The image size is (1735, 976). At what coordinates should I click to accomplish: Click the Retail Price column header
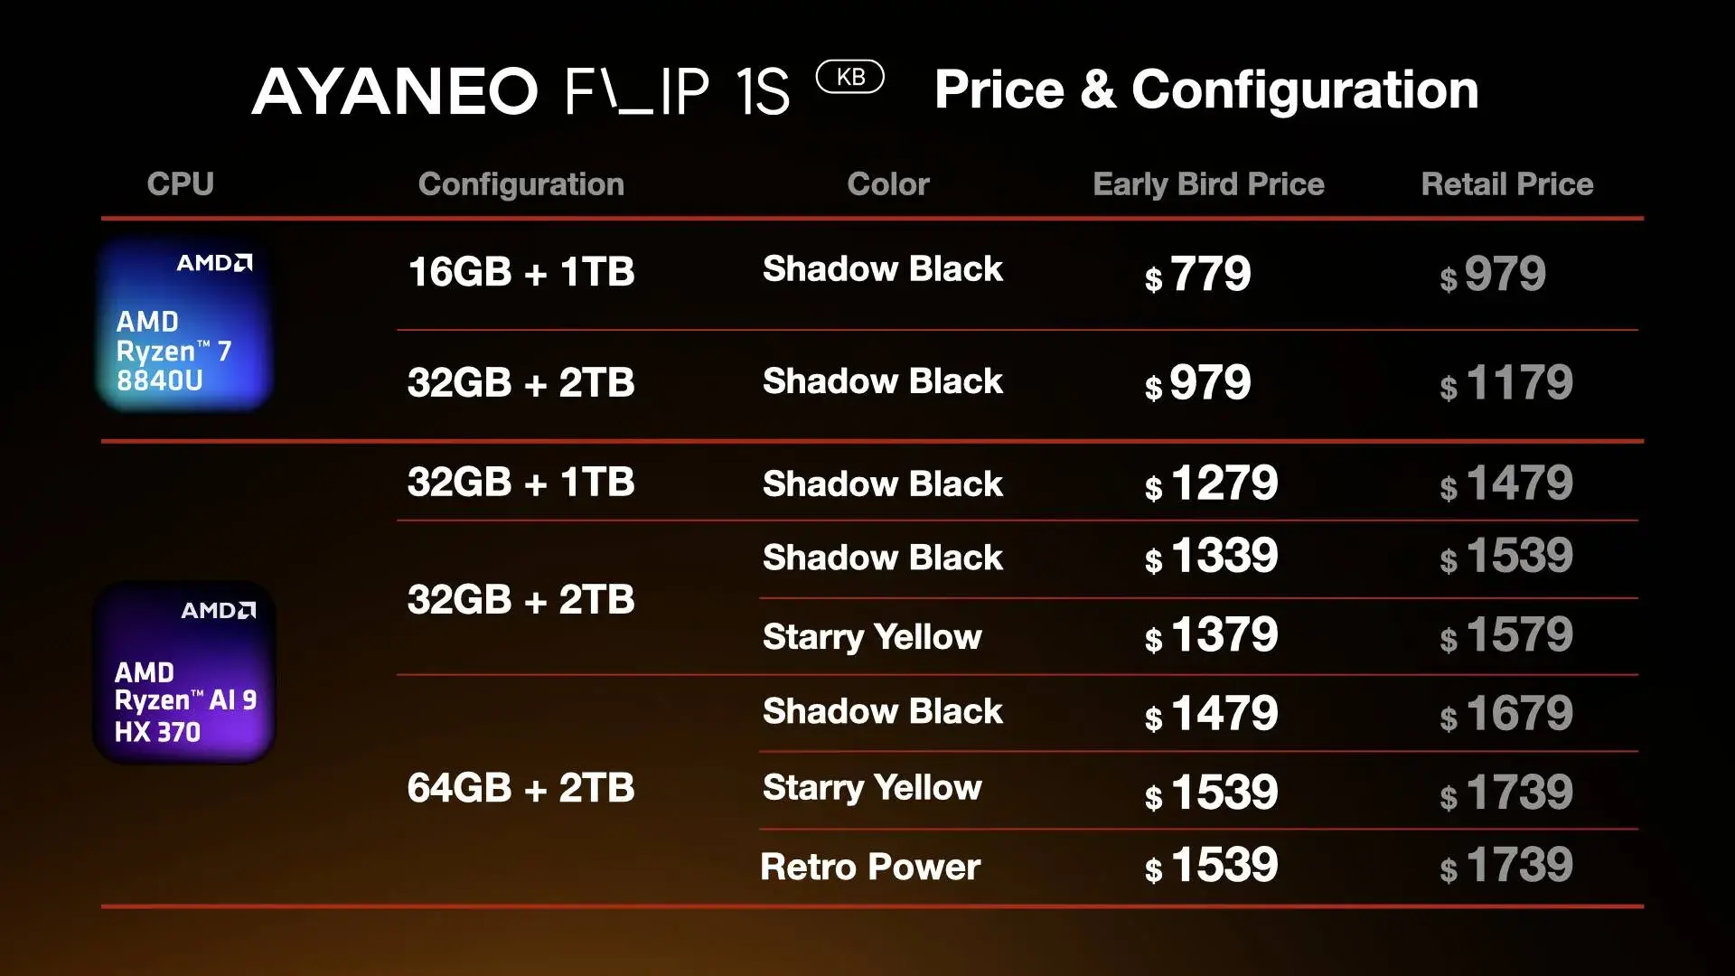point(1507,184)
